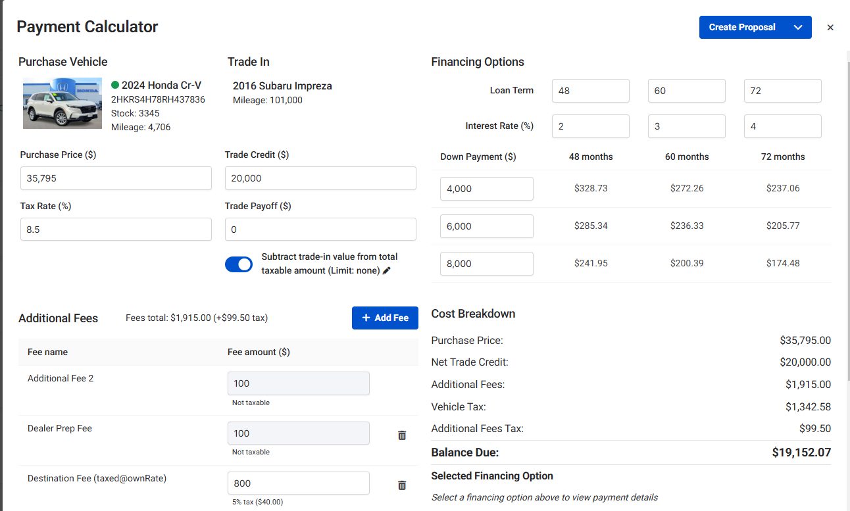Expand the Create Proposal dropdown arrow
This screenshot has height=511, width=850.
click(x=798, y=28)
